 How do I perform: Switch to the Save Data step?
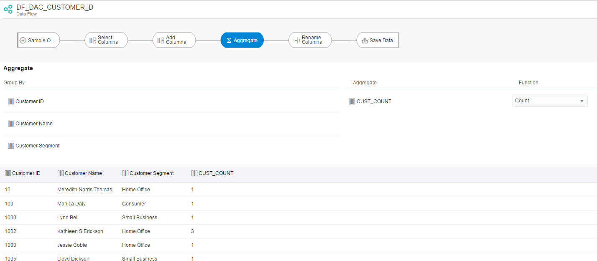point(378,40)
